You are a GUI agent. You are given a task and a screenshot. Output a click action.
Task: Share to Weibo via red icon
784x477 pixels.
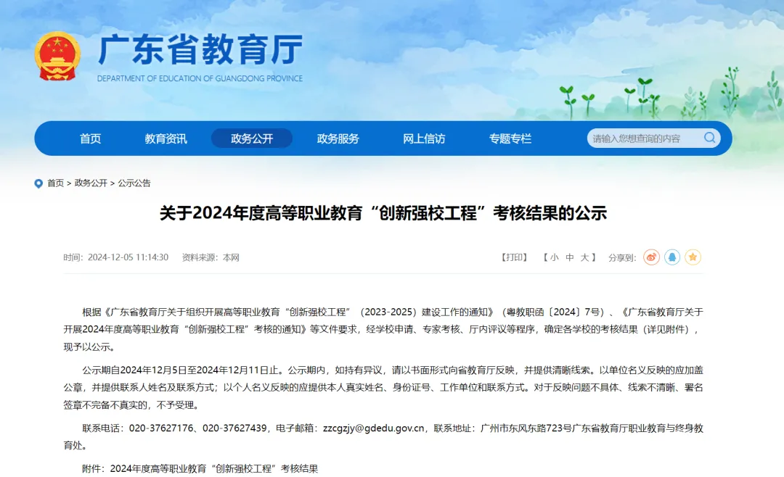[651, 257]
